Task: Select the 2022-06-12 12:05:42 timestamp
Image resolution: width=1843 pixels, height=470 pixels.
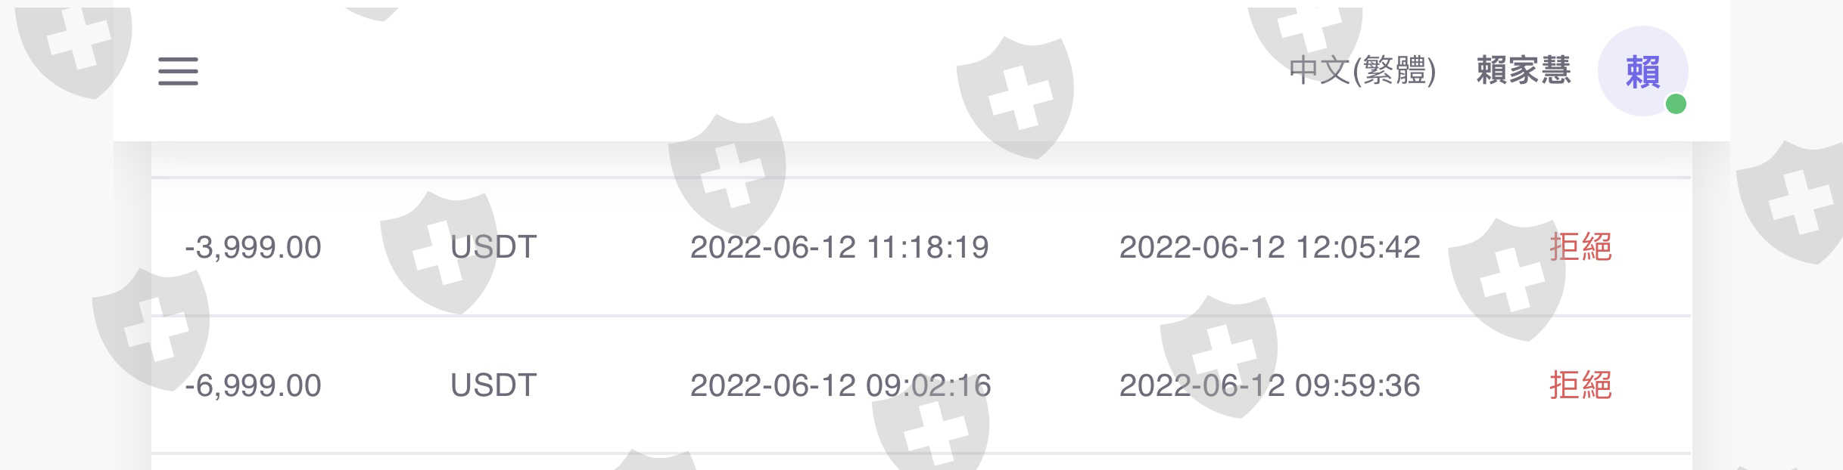Action: tap(1269, 248)
